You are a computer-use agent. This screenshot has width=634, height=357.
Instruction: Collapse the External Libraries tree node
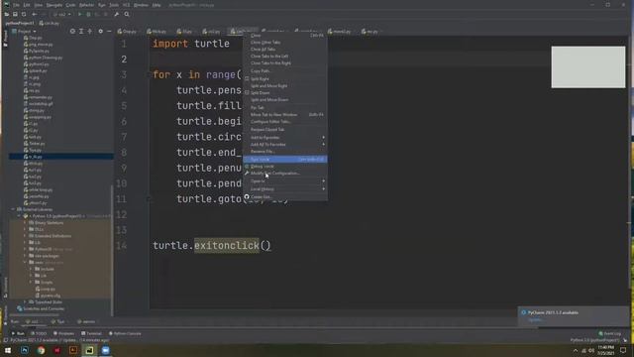[13, 209]
